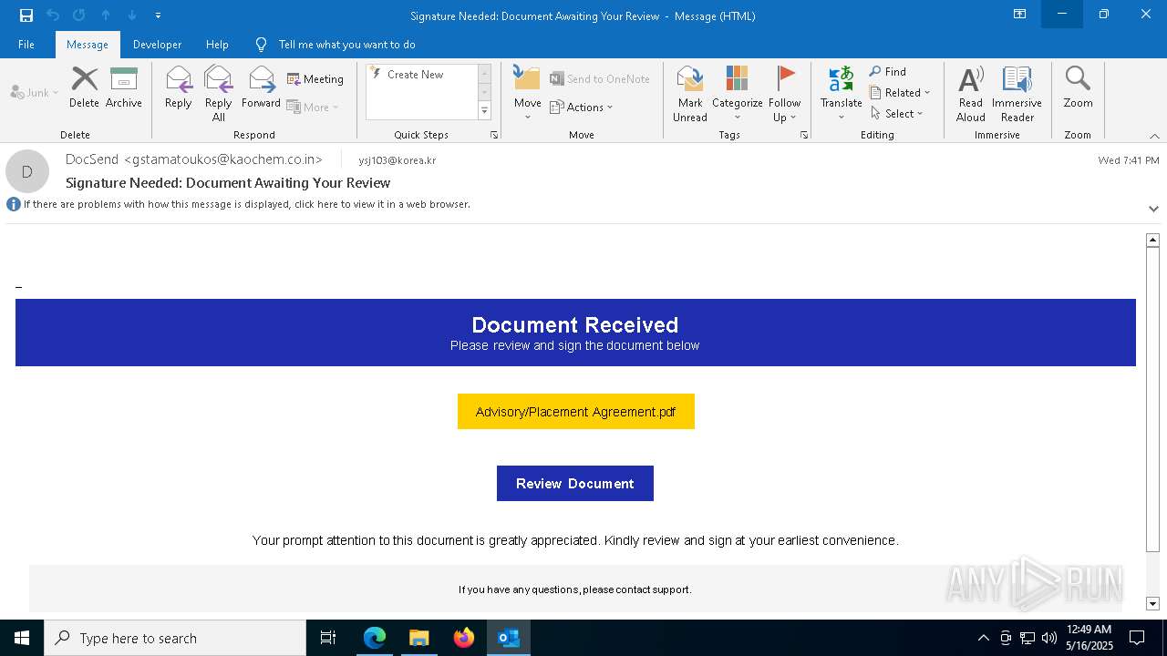Open the Translate menu
The height and width of the screenshot is (656, 1167).
click(x=841, y=93)
